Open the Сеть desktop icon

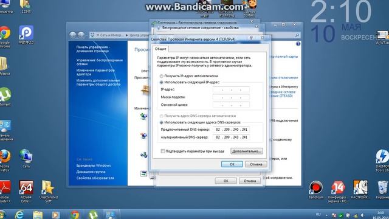26,158
